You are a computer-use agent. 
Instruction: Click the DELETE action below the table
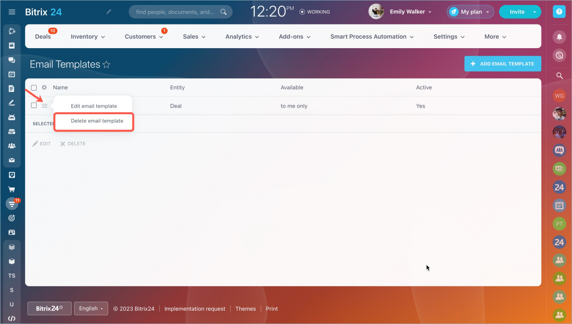click(x=73, y=144)
